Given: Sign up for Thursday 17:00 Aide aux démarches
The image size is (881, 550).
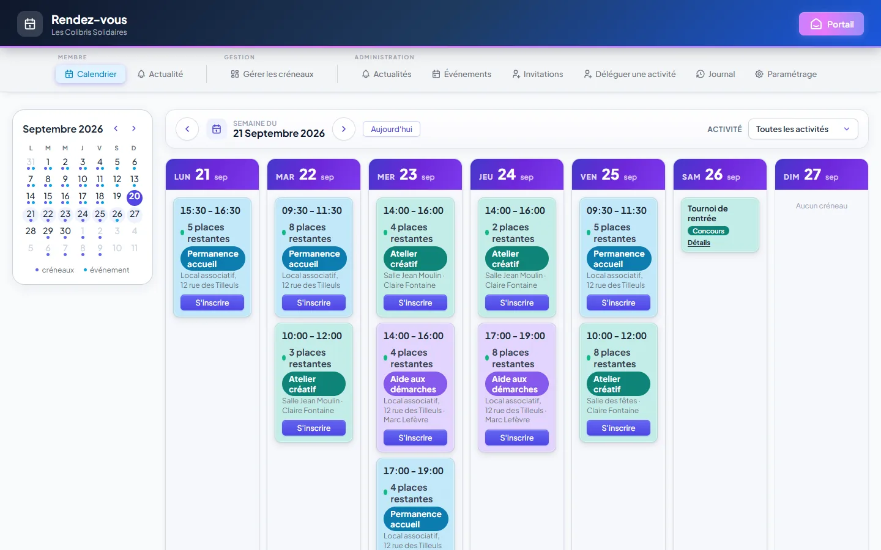Looking at the screenshot, I should (x=517, y=438).
